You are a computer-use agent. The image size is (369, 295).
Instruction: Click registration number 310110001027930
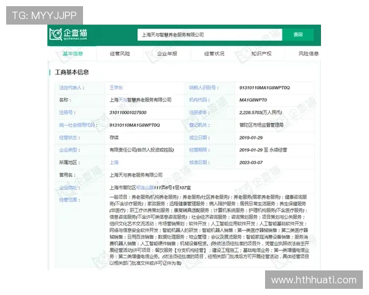tap(128, 112)
